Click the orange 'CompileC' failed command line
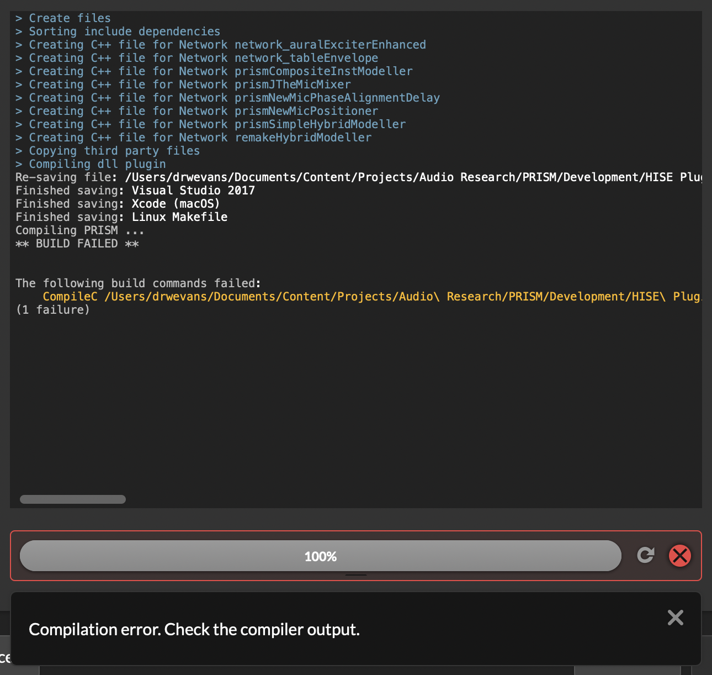Screen dimensions: 712x675 pyautogui.click(x=373, y=297)
